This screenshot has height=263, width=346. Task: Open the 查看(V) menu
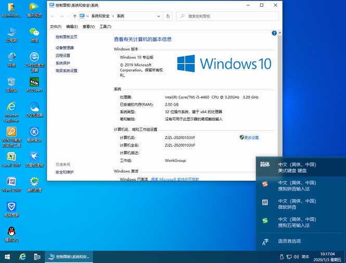click(x=88, y=26)
